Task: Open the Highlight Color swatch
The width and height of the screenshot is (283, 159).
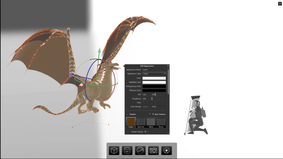Action: 154,82
